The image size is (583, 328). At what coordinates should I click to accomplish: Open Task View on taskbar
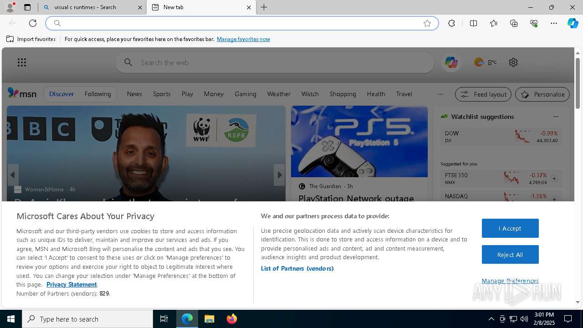point(164,319)
